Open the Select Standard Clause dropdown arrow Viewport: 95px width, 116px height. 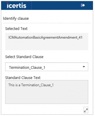(x=84, y=67)
